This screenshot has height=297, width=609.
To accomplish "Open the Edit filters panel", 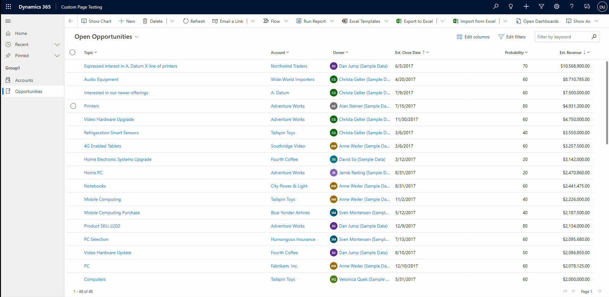I will (512, 37).
